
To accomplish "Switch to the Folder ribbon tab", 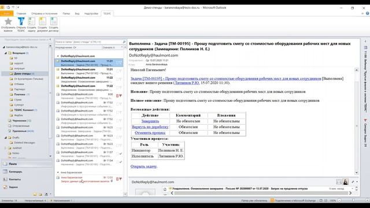I will tap(66, 13).
